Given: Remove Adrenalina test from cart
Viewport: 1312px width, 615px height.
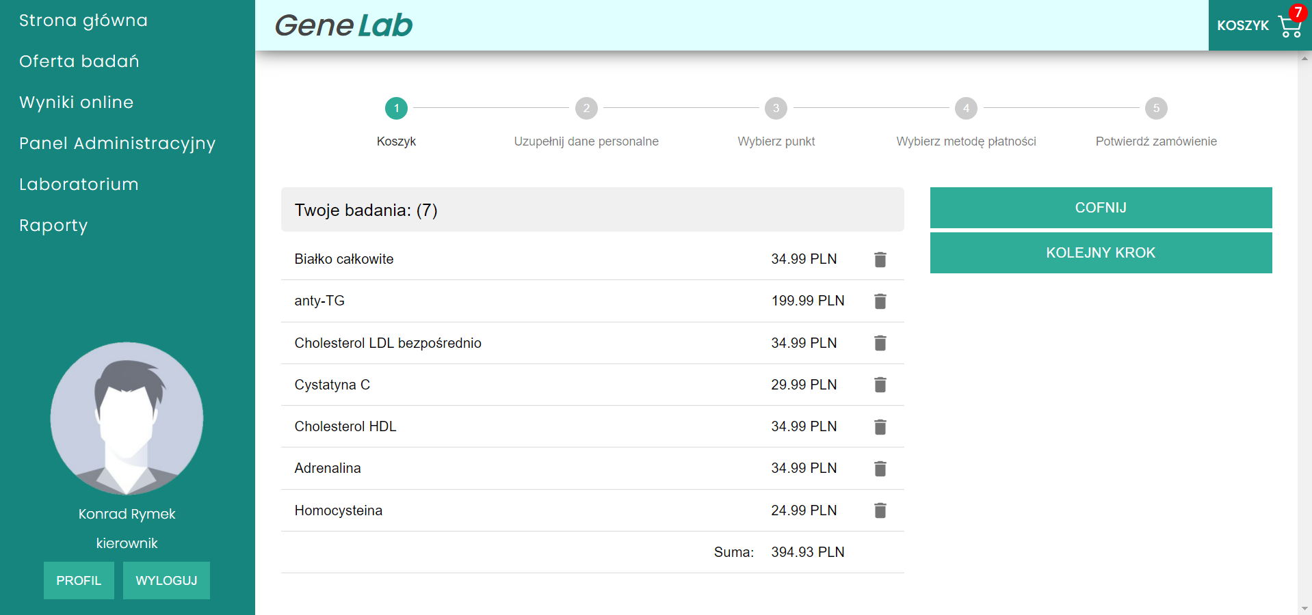Looking at the screenshot, I should coord(880,469).
